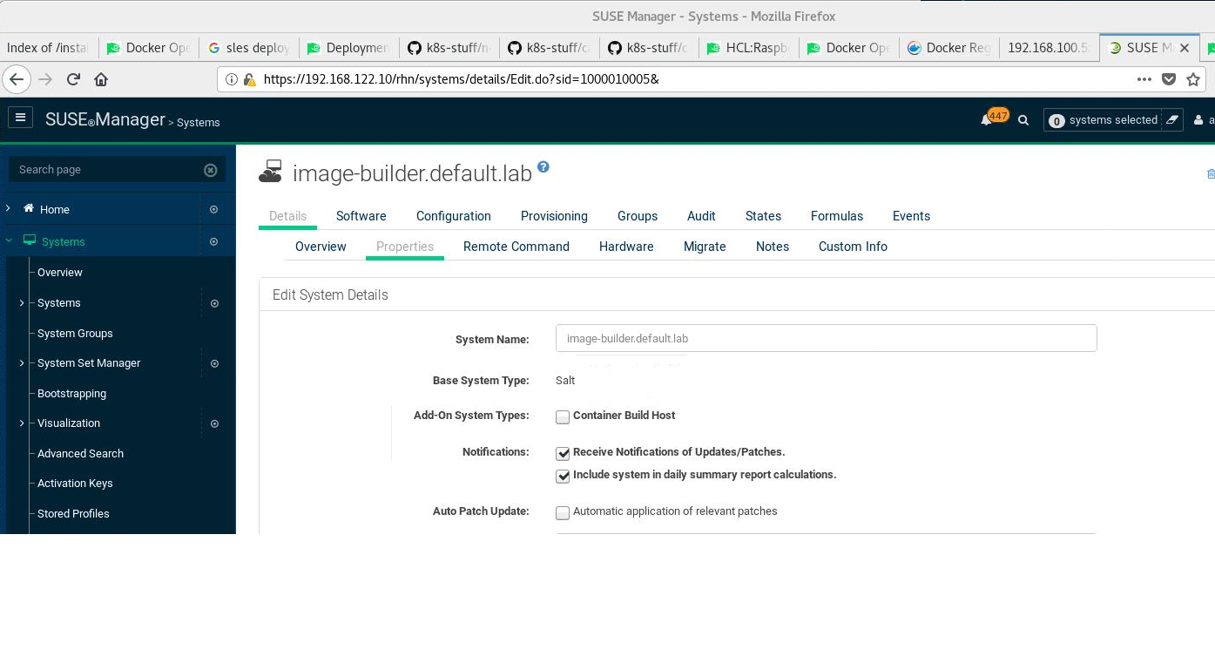Expand the Visualization submenu
This screenshot has width=1215, height=670.
tap(21, 423)
